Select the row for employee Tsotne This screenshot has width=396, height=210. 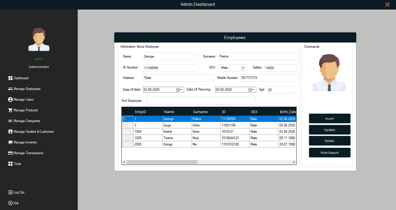(209, 138)
